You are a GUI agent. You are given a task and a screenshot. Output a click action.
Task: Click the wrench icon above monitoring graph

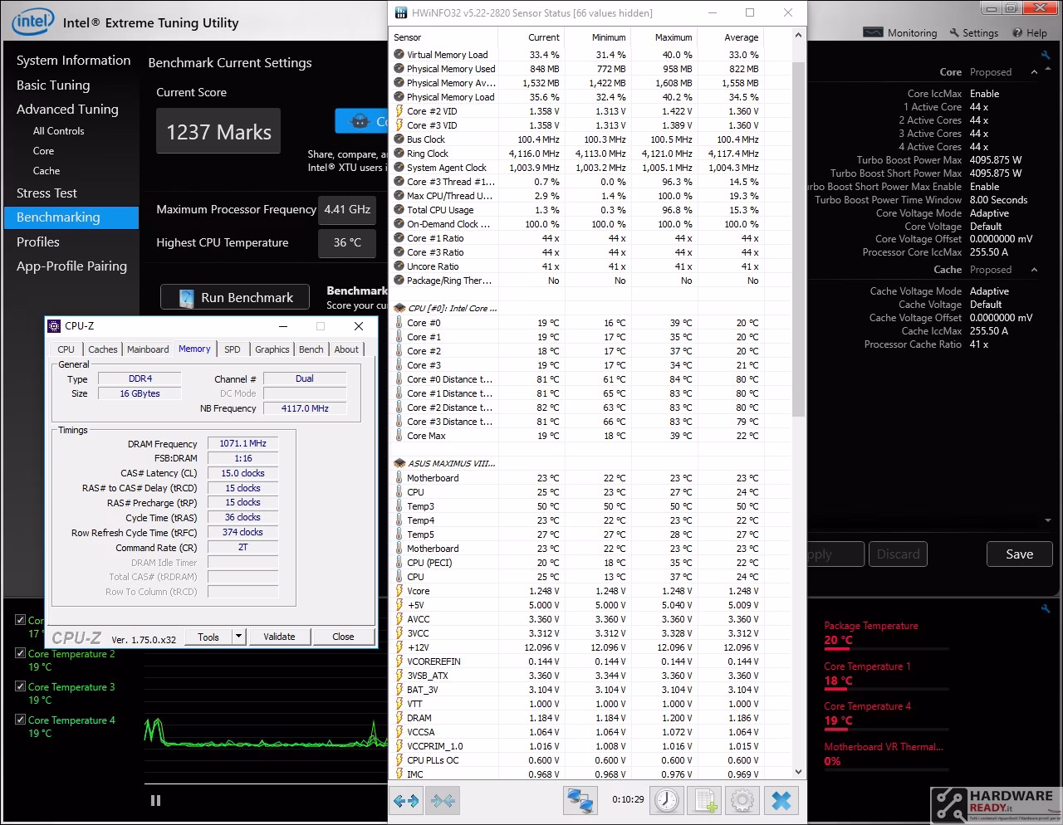click(1046, 609)
